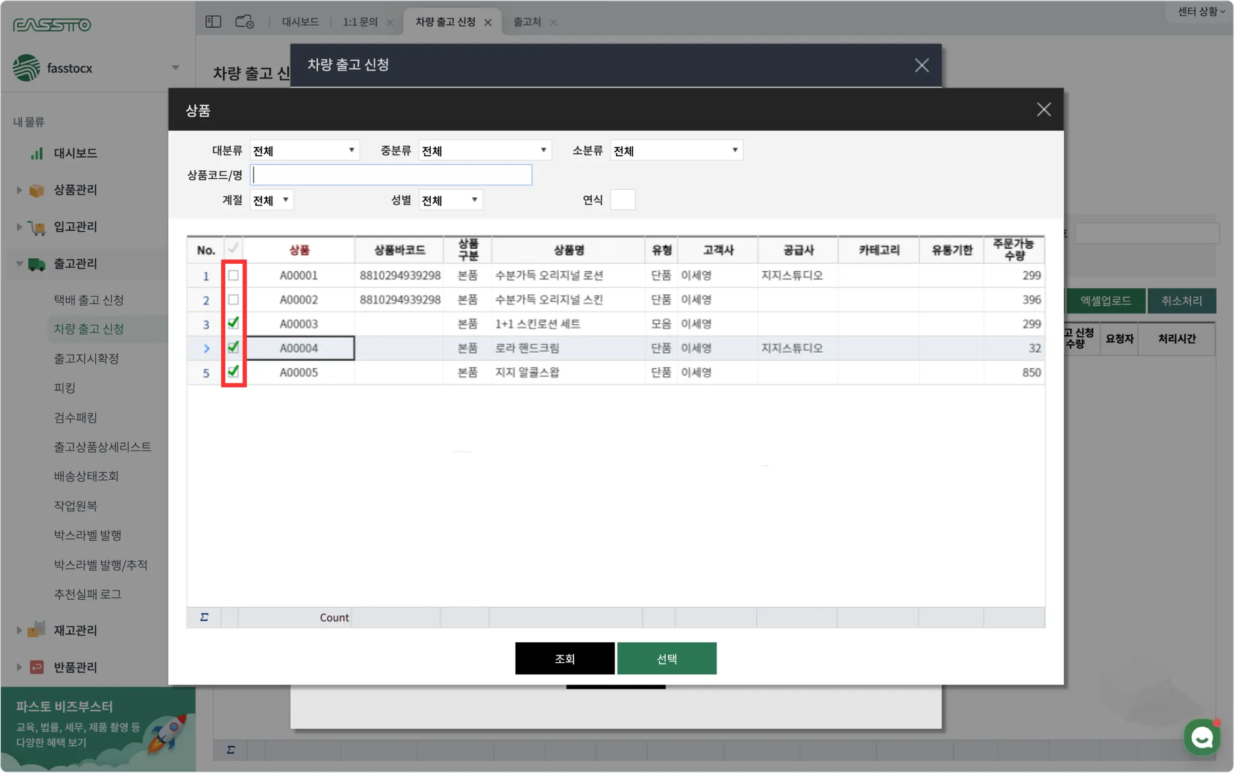Toggle the select-all checkbox in grid header
The height and width of the screenshot is (773, 1234).
click(233, 249)
